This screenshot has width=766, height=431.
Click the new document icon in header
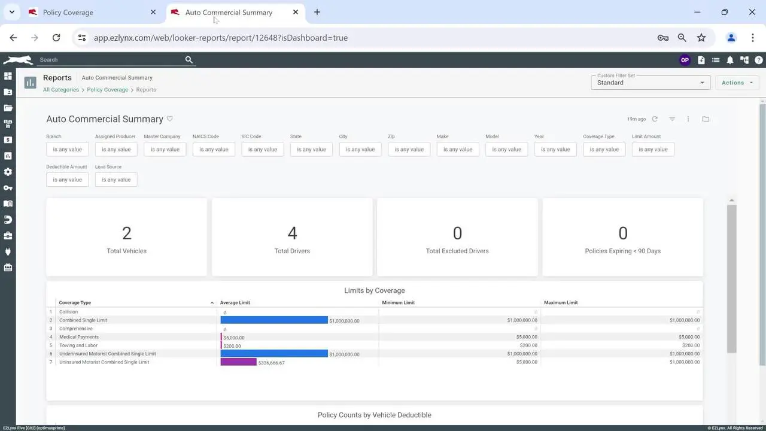tap(701, 60)
